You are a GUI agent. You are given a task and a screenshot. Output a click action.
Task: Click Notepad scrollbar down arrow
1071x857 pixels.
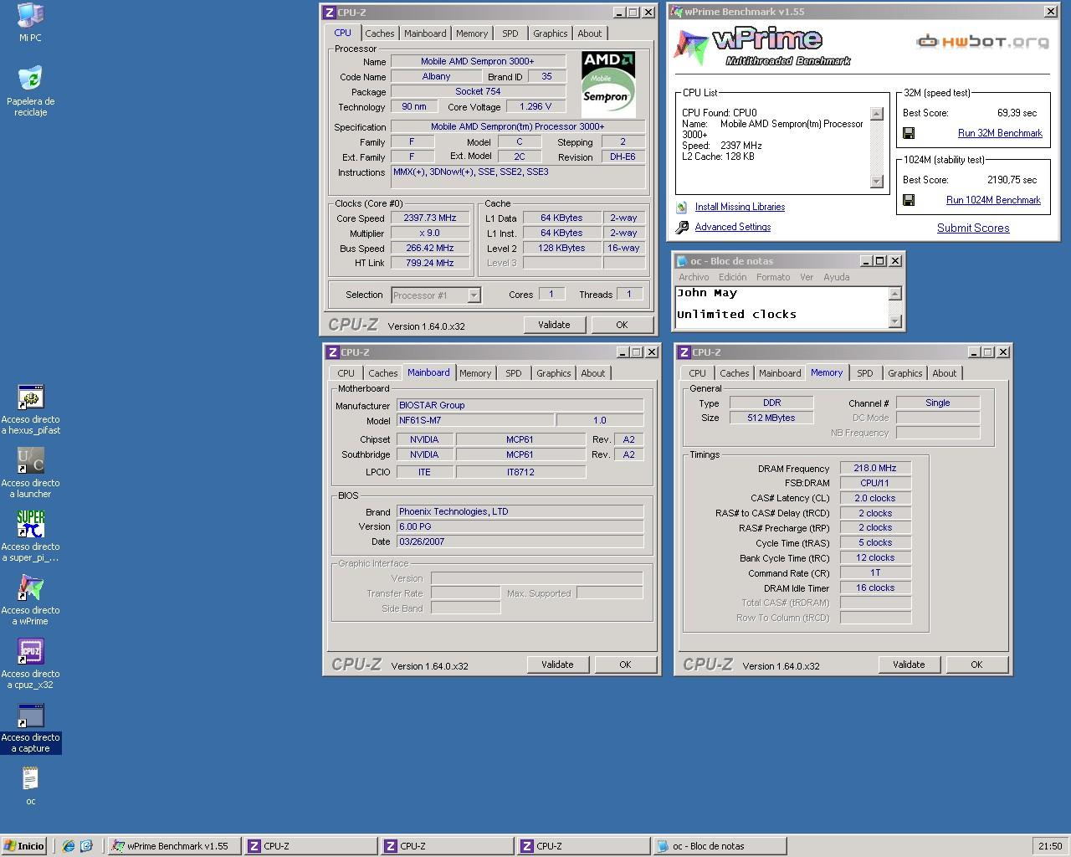(x=894, y=321)
